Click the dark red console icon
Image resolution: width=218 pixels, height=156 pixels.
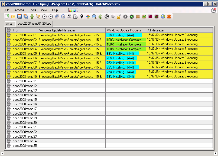(150, 17)
